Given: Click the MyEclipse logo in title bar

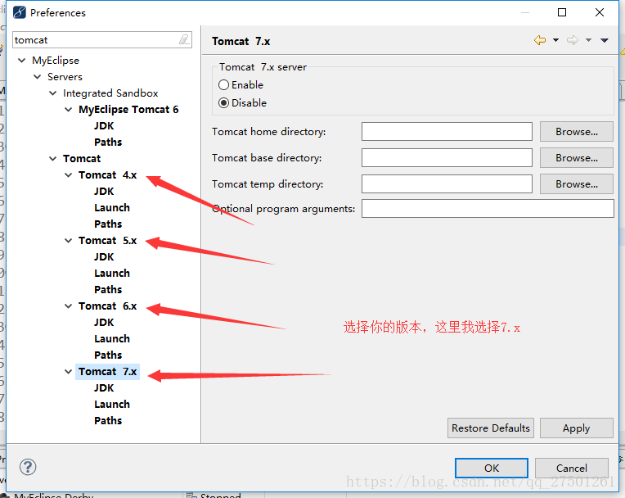Looking at the screenshot, I should click(19, 12).
